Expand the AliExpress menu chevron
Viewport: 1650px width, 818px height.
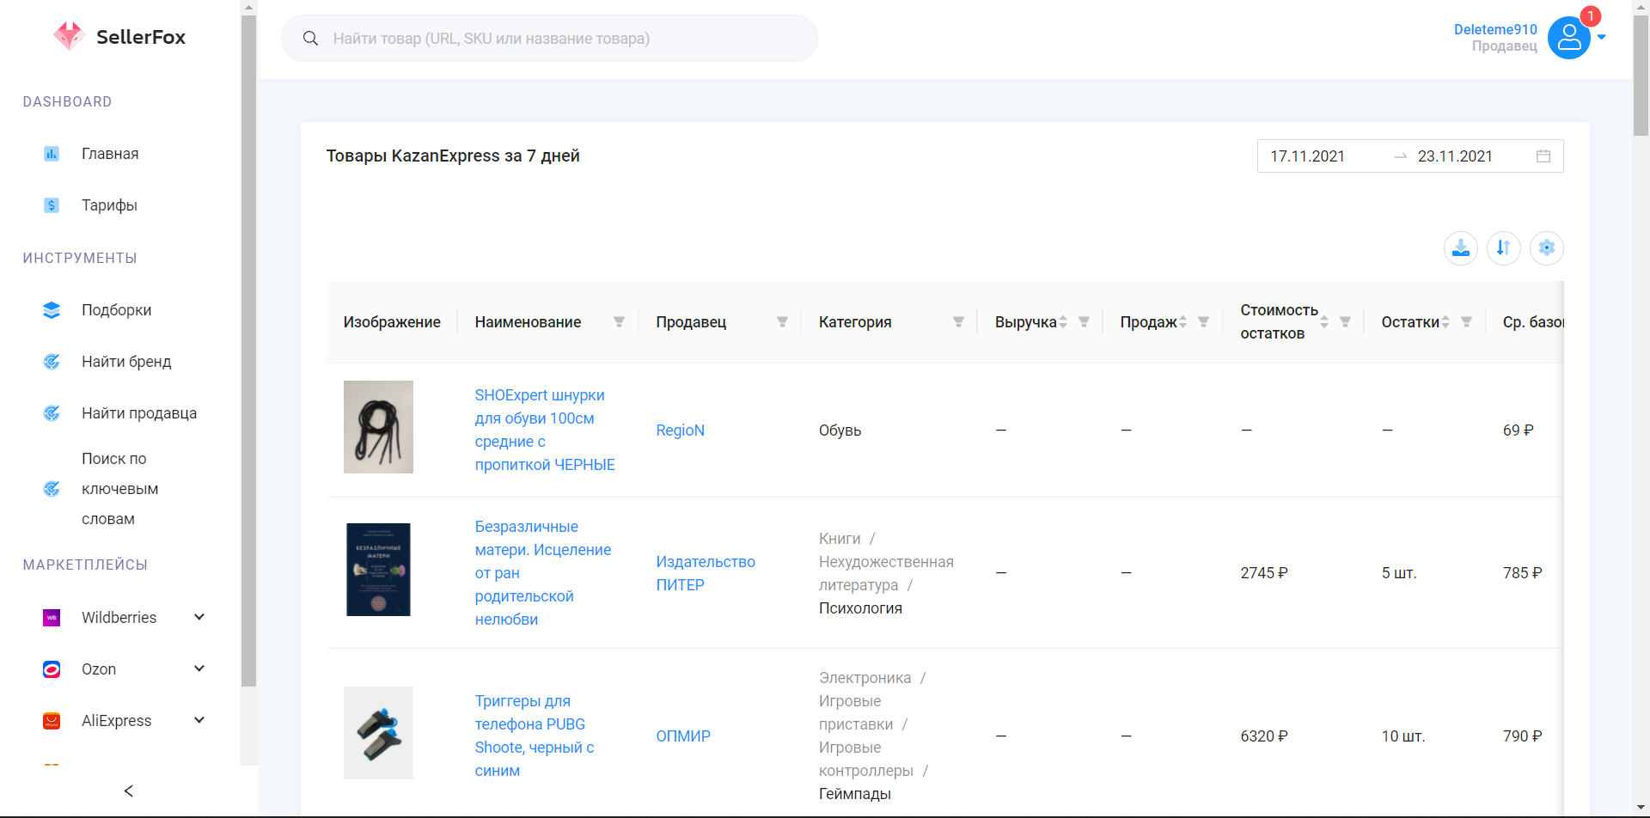pyautogui.click(x=199, y=720)
